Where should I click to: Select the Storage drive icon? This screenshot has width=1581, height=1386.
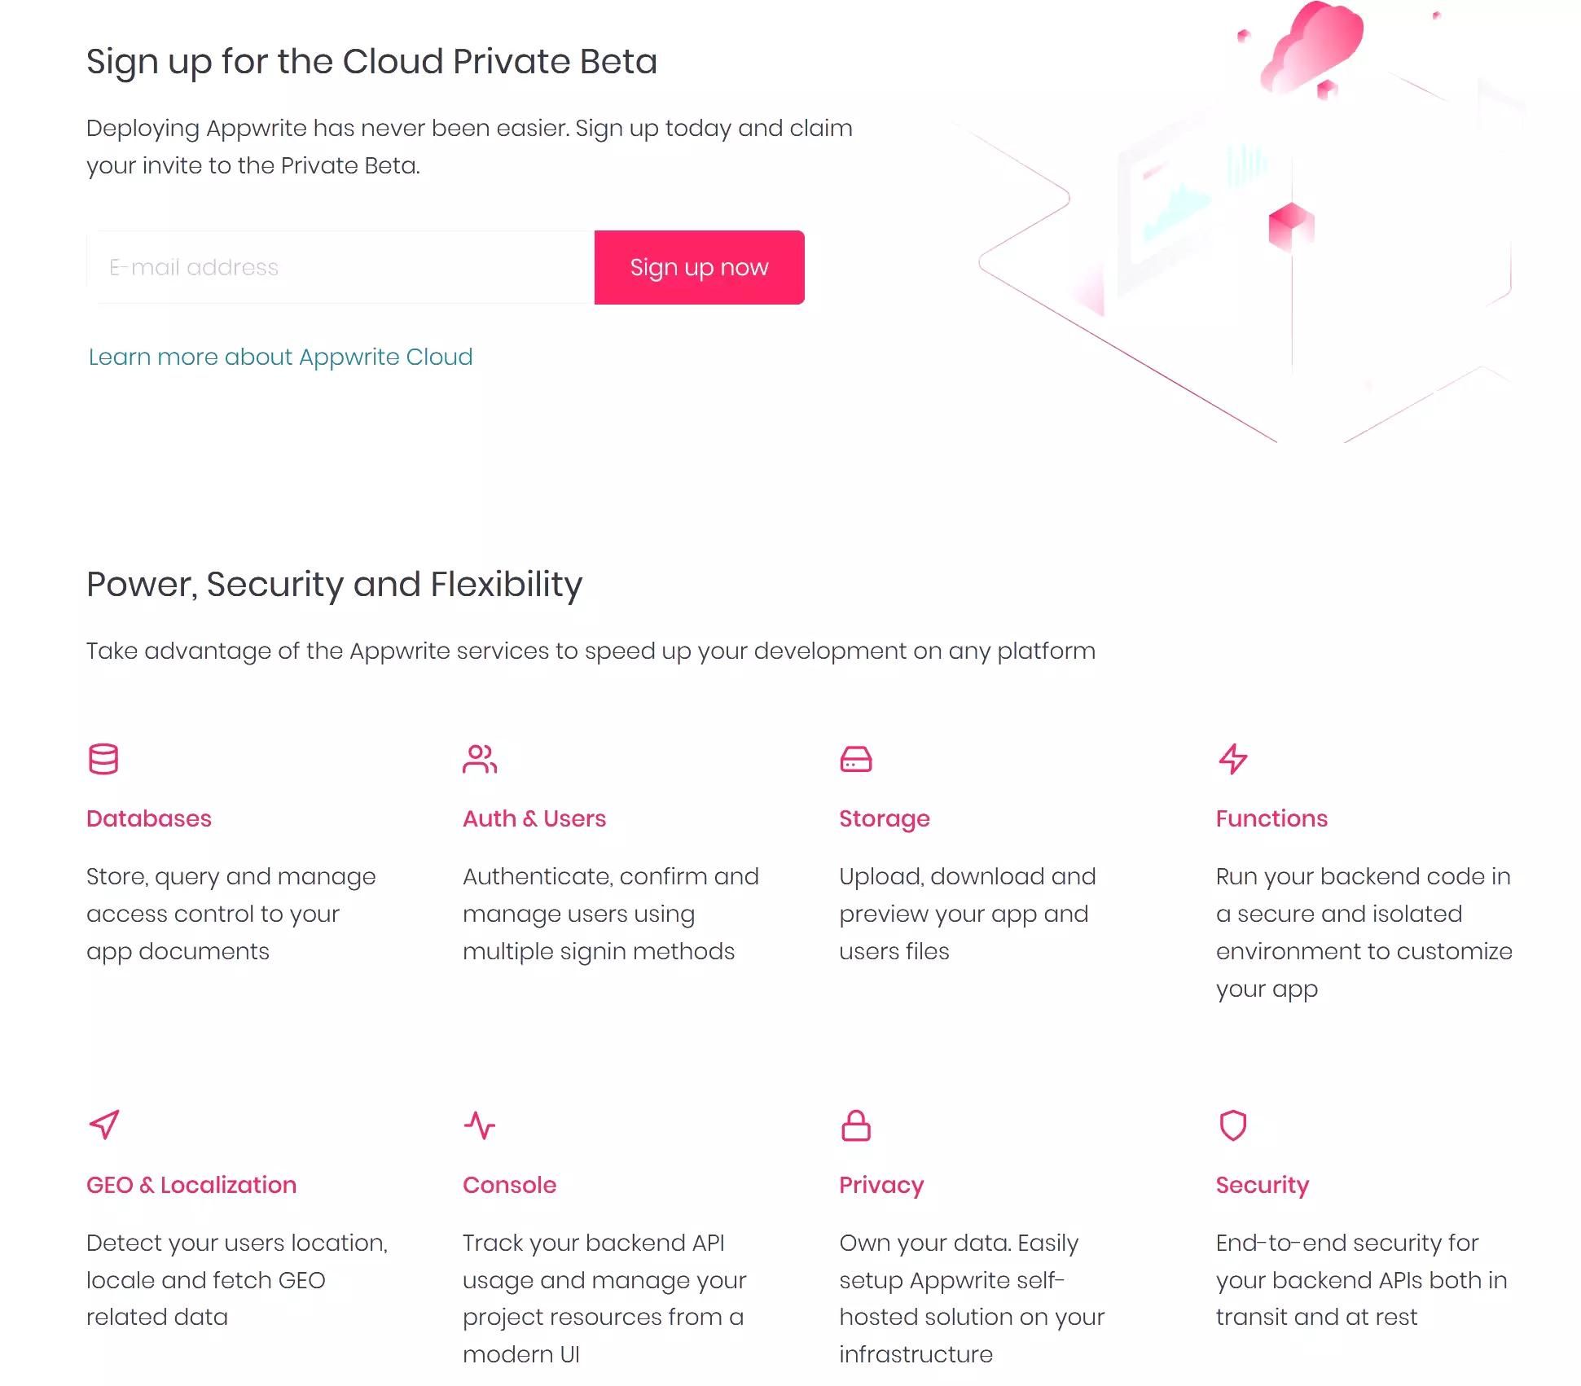pos(856,760)
